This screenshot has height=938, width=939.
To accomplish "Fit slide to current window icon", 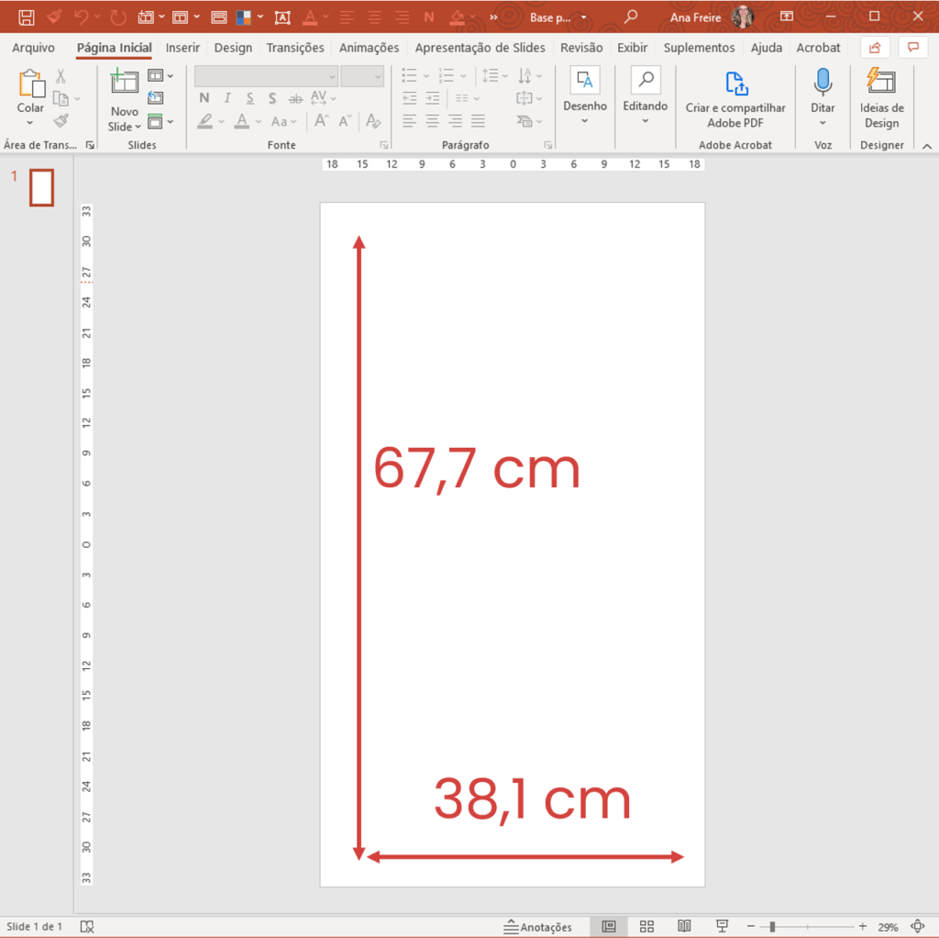I will click(918, 926).
